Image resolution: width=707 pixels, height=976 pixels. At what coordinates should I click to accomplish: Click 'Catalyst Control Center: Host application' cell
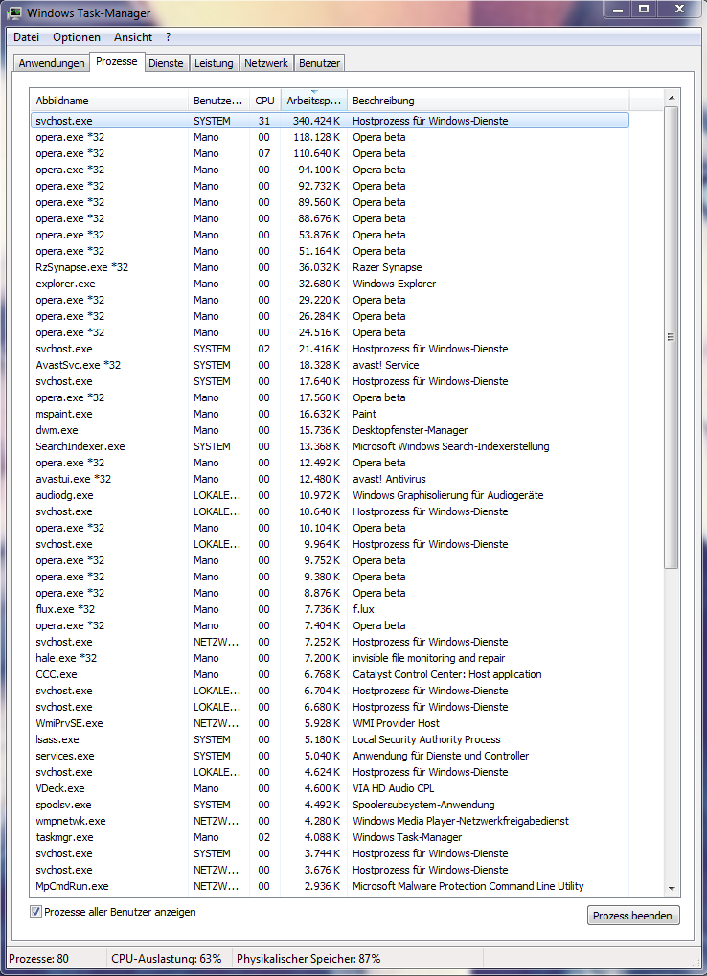point(446,674)
